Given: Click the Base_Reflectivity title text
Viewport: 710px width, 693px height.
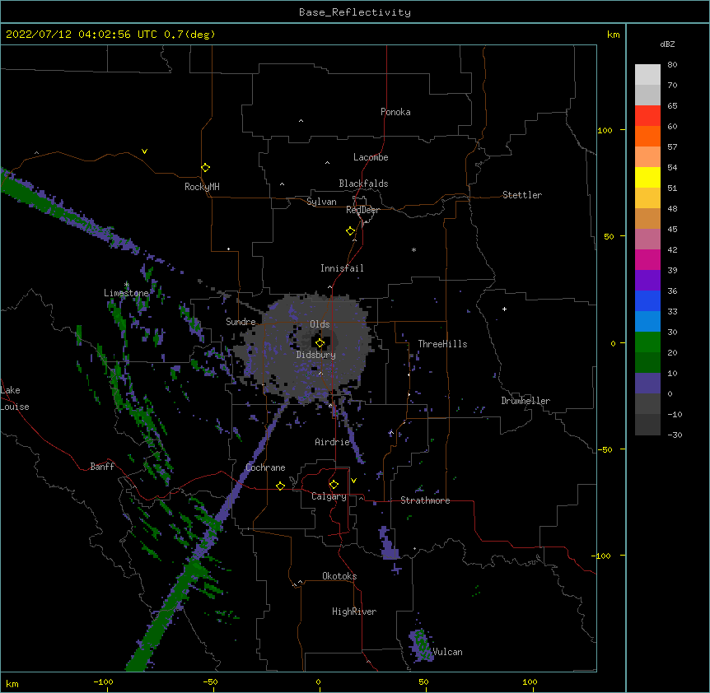Looking at the screenshot, I should pos(355,12).
